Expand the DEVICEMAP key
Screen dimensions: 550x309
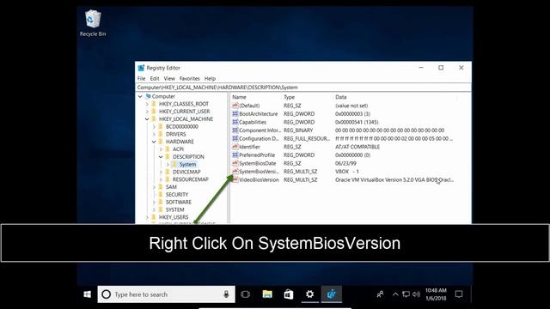click(x=161, y=172)
